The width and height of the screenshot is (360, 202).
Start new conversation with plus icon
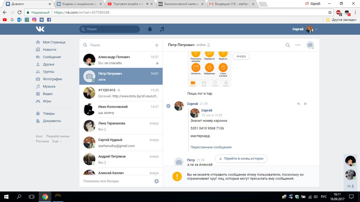tap(157, 45)
